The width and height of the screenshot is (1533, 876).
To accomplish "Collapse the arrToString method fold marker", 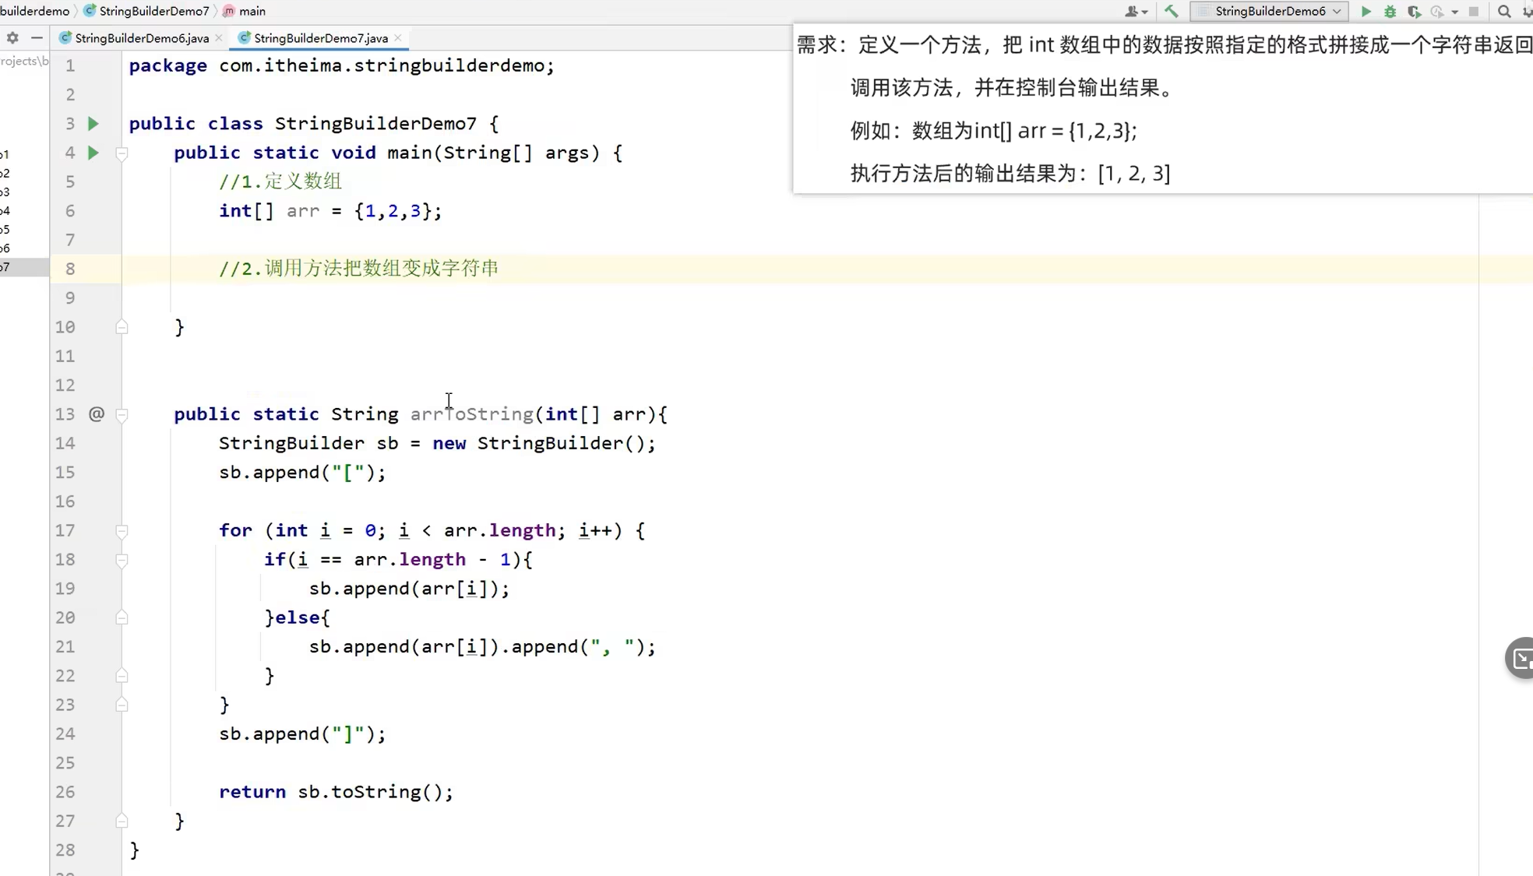I will 122,415.
